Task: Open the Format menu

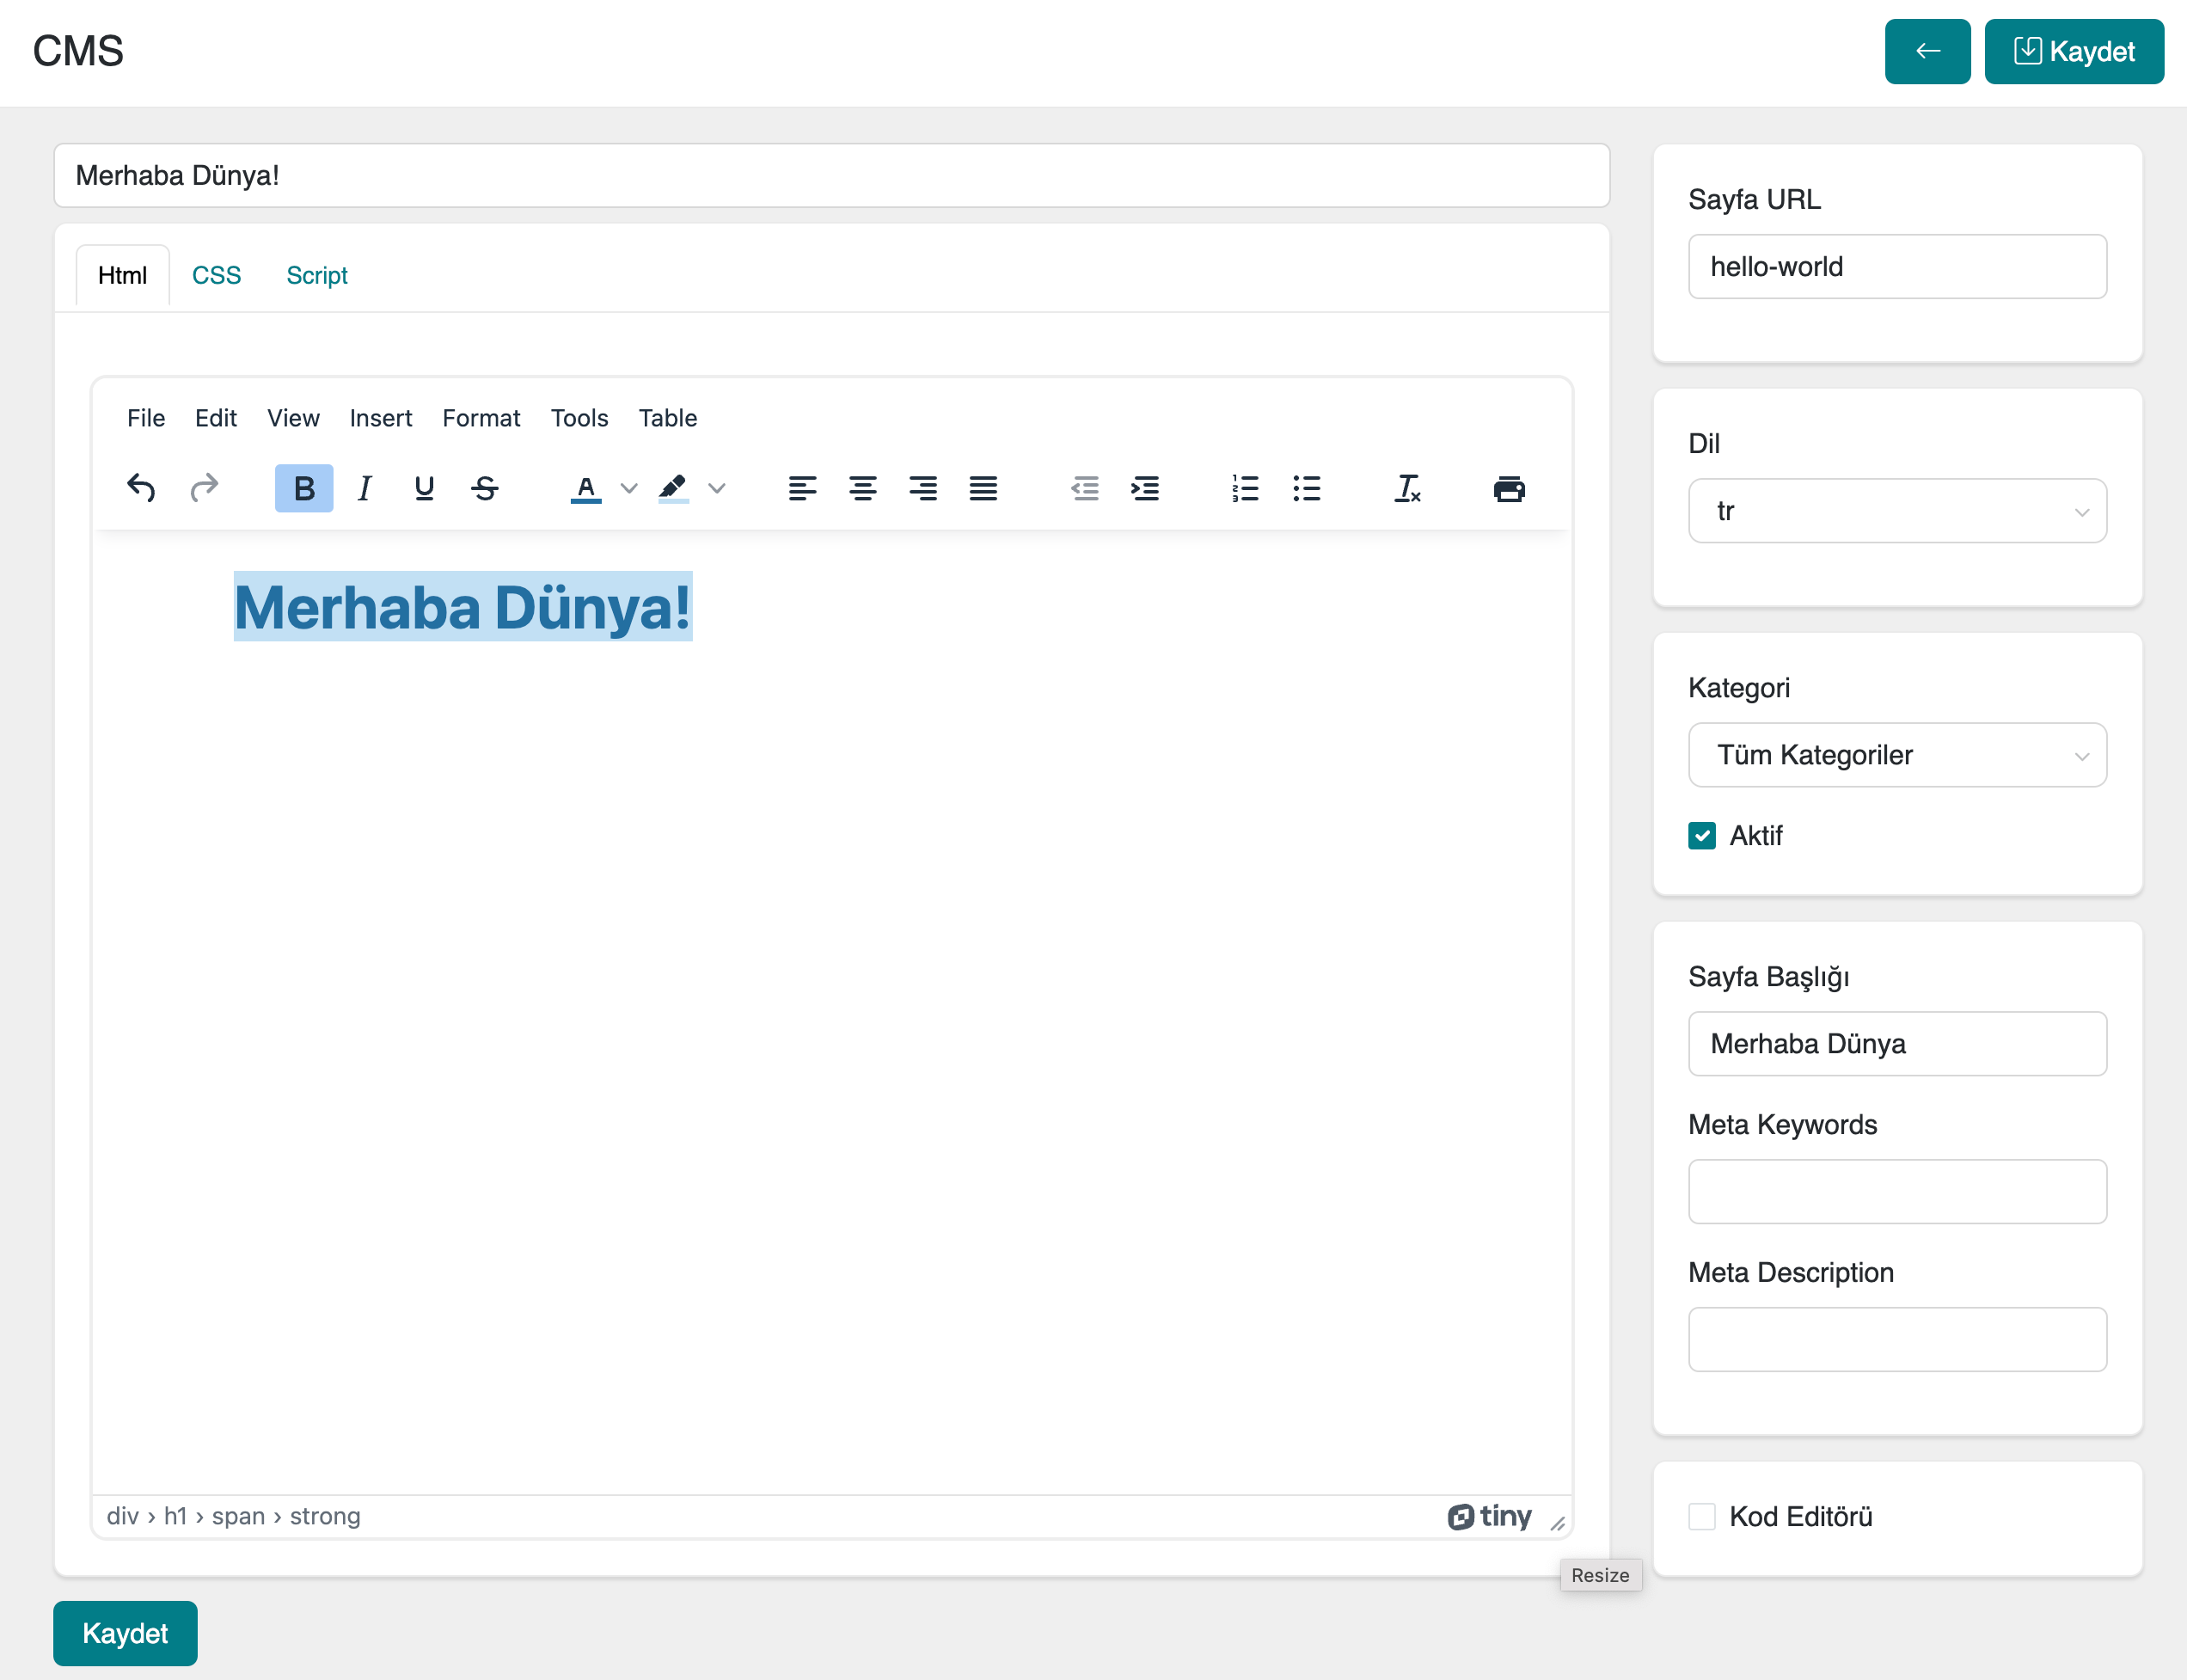Action: click(x=481, y=418)
